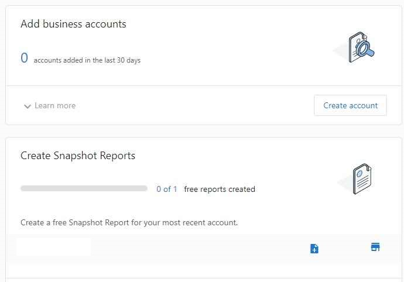Click "accounts added in the last 30 days" text
404x282 pixels.
pos(87,60)
